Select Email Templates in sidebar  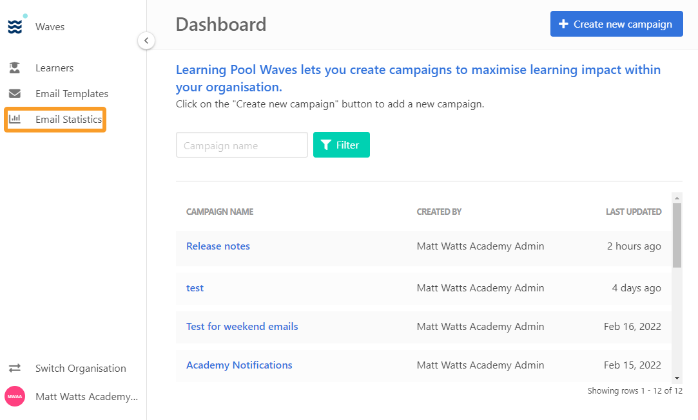coord(72,93)
